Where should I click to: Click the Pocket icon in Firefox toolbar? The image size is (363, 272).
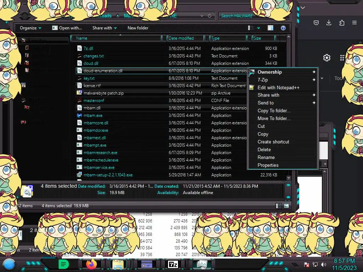[x=316, y=22]
